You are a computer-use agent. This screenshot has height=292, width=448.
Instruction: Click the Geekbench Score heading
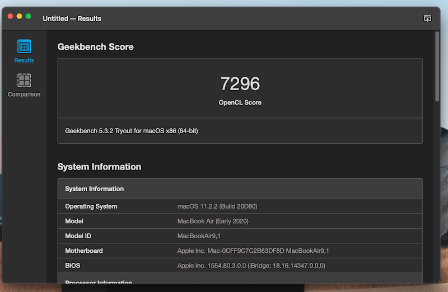click(95, 47)
